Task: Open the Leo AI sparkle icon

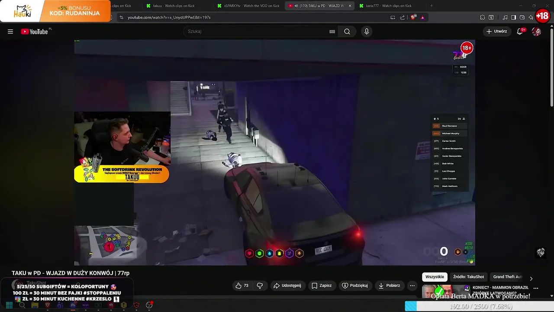Action: 531,17
